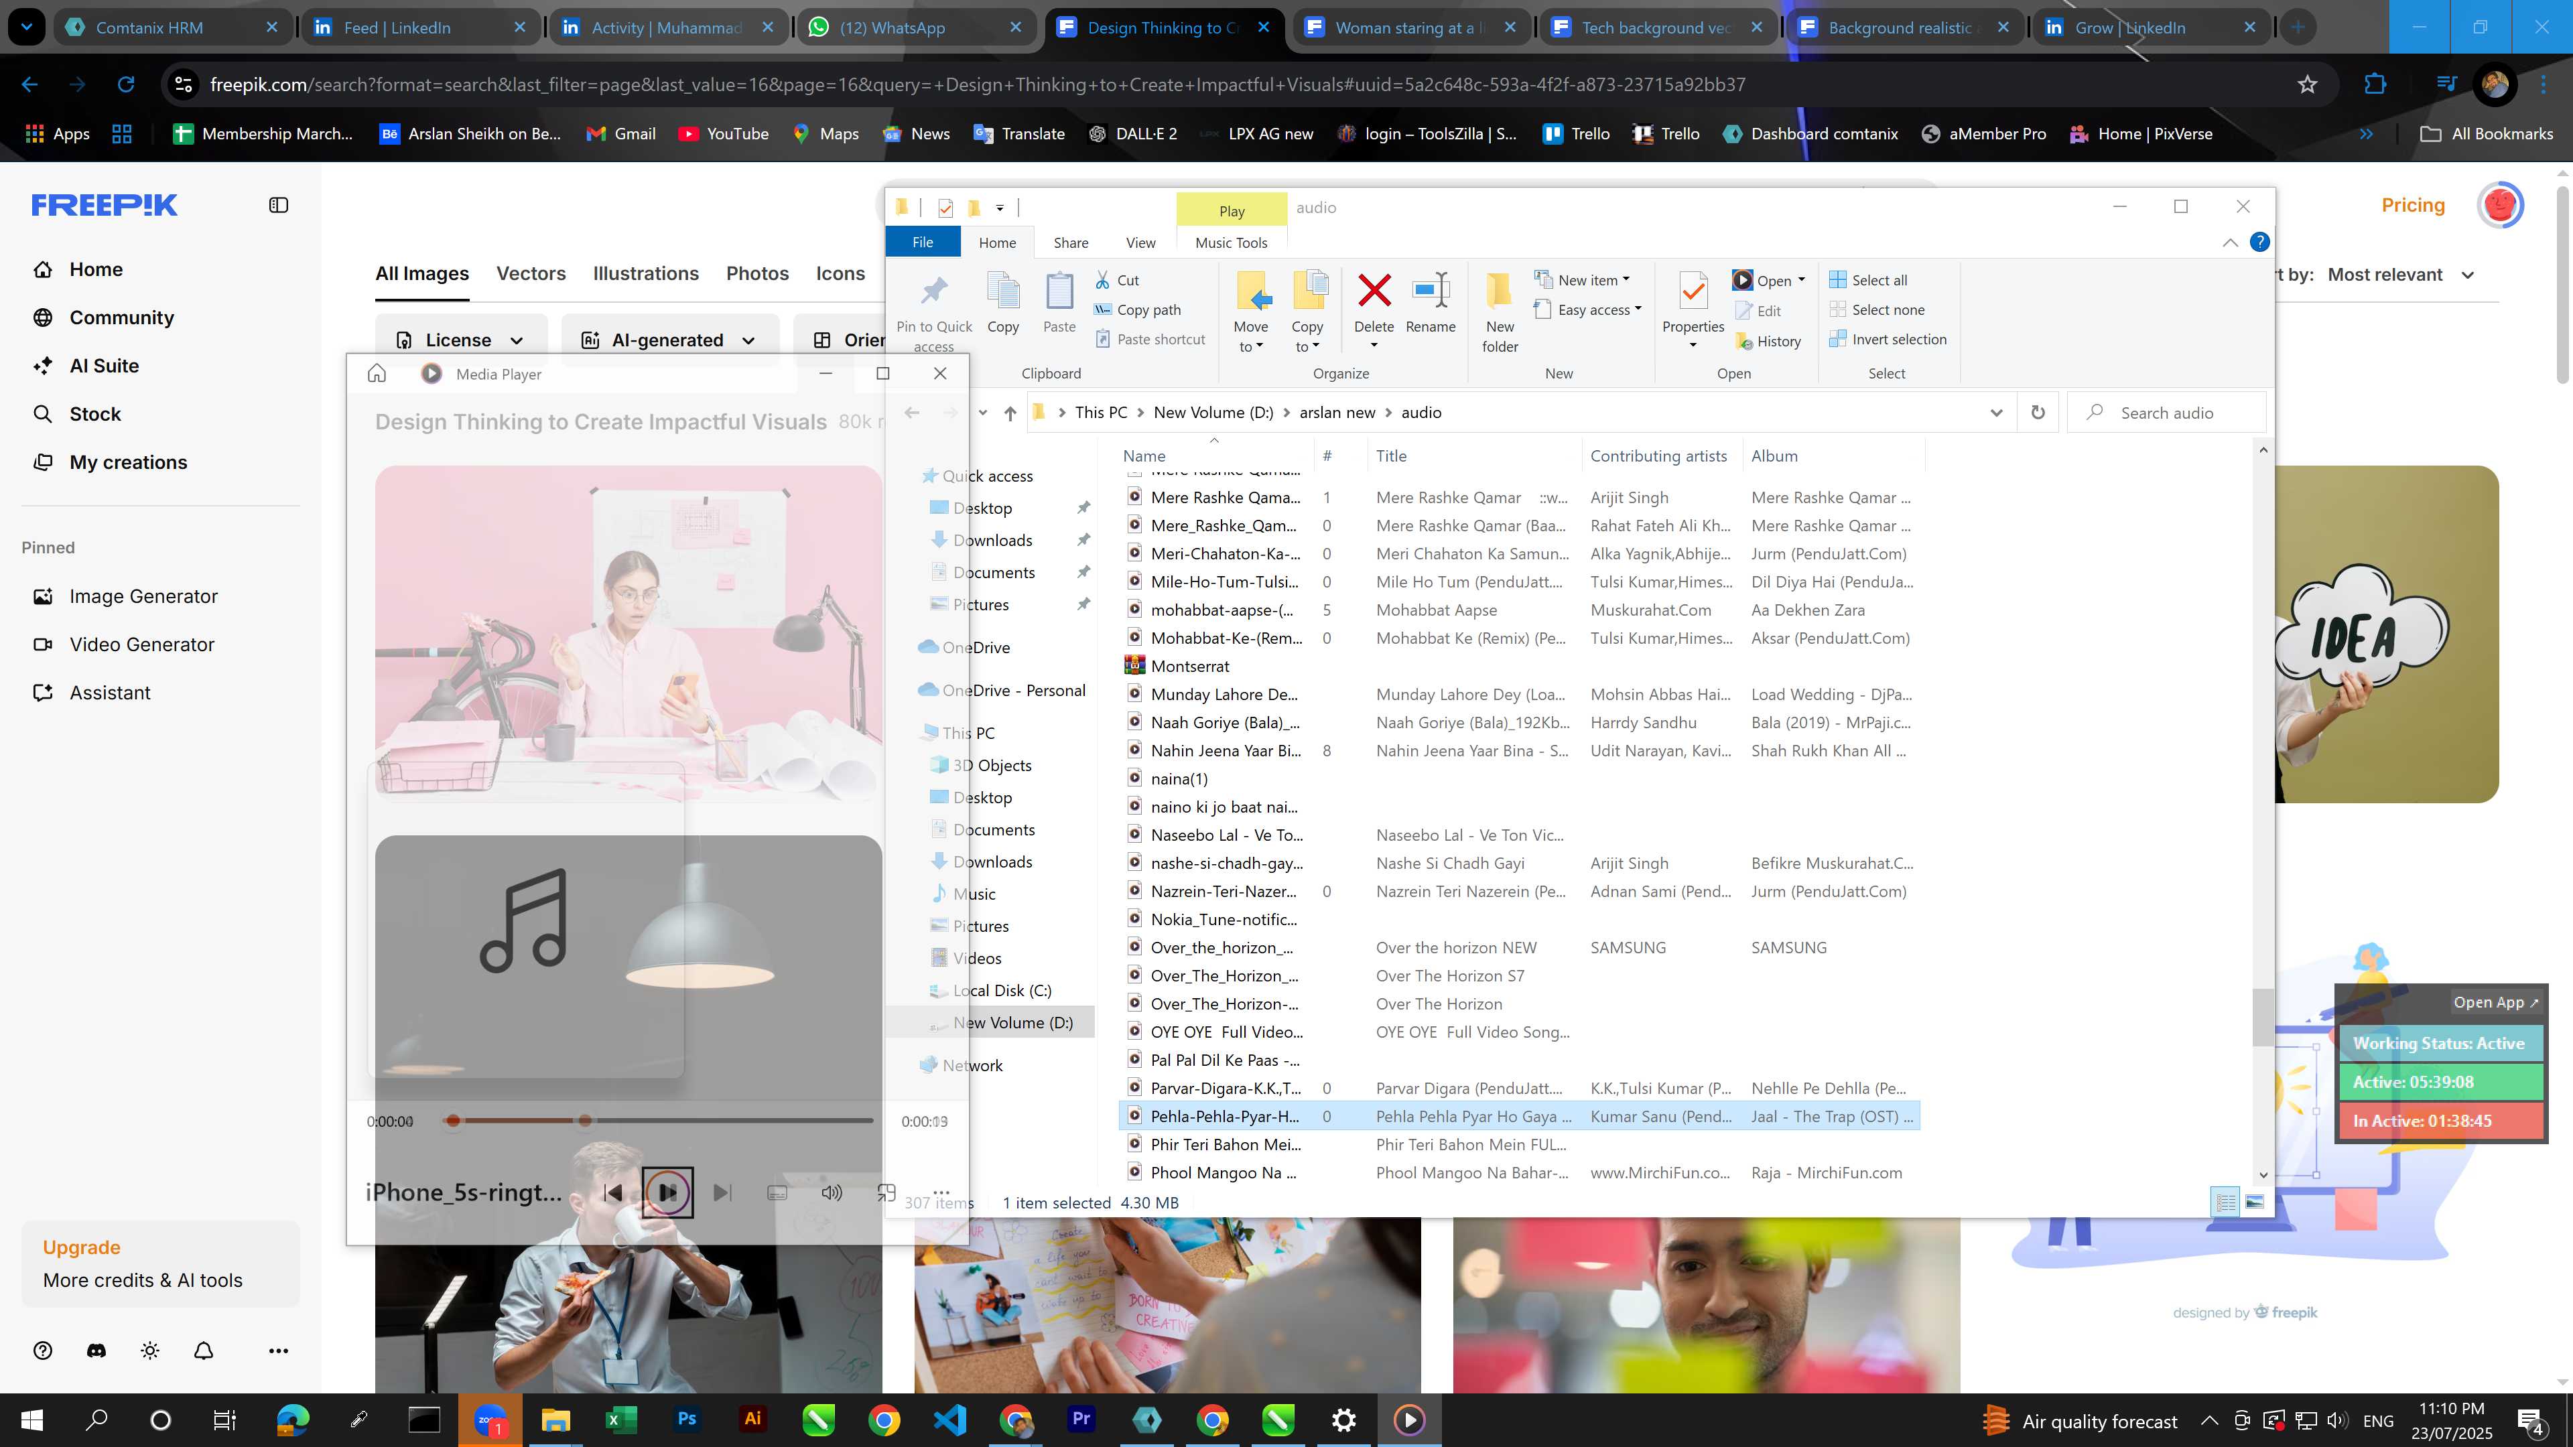Open the Freepik License filter dropdown
This screenshot has width=2573, height=1447.
[462, 340]
